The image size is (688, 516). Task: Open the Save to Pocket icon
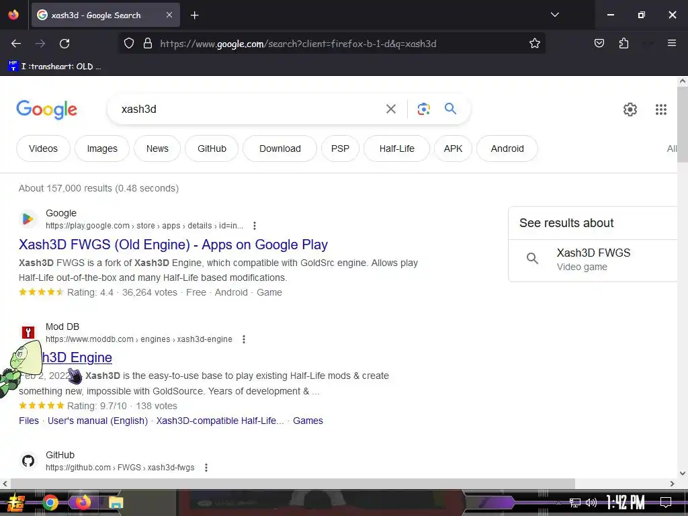(x=599, y=43)
